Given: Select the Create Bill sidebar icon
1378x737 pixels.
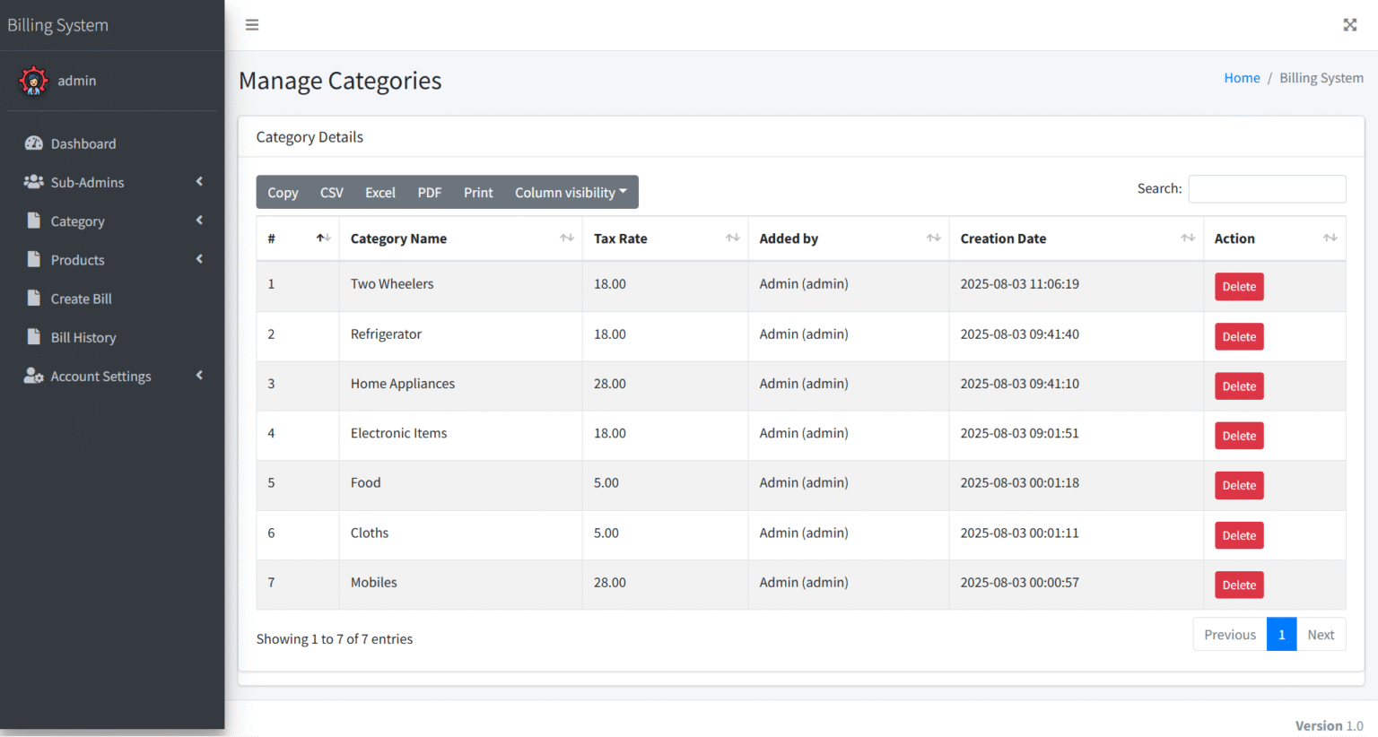Looking at the screenshot, I should pos(33,299).
